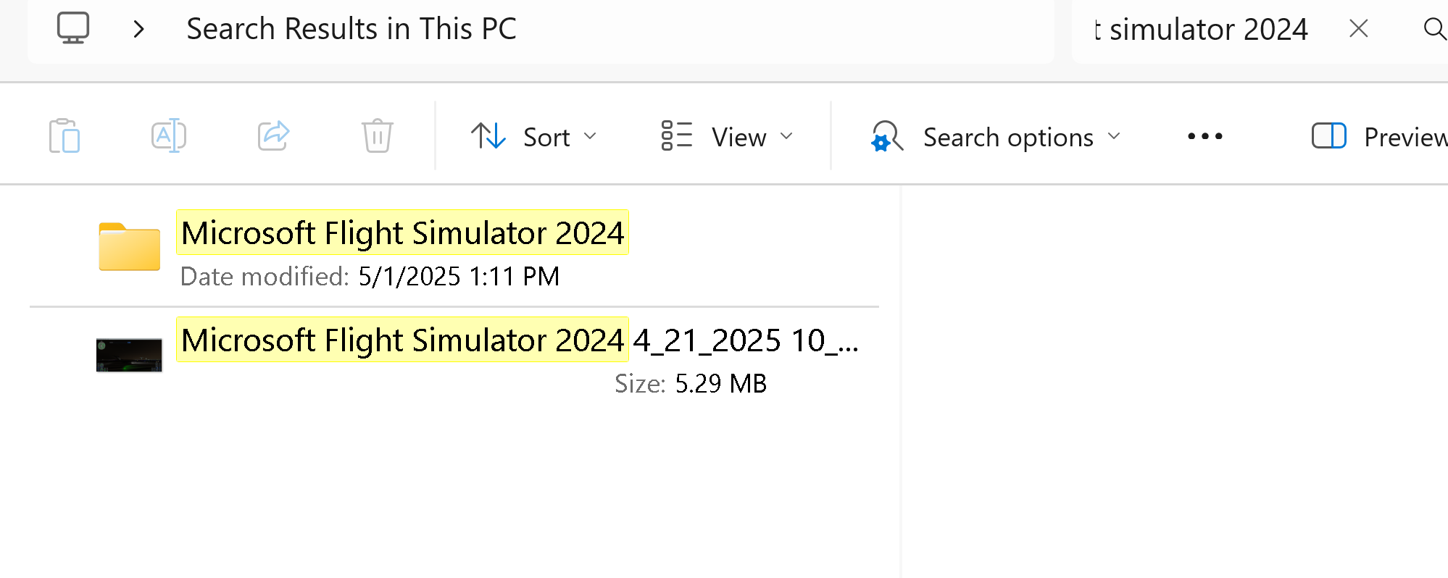
Task: Click Search Results in This PC breadcrumb
Action: coord(351,29)
